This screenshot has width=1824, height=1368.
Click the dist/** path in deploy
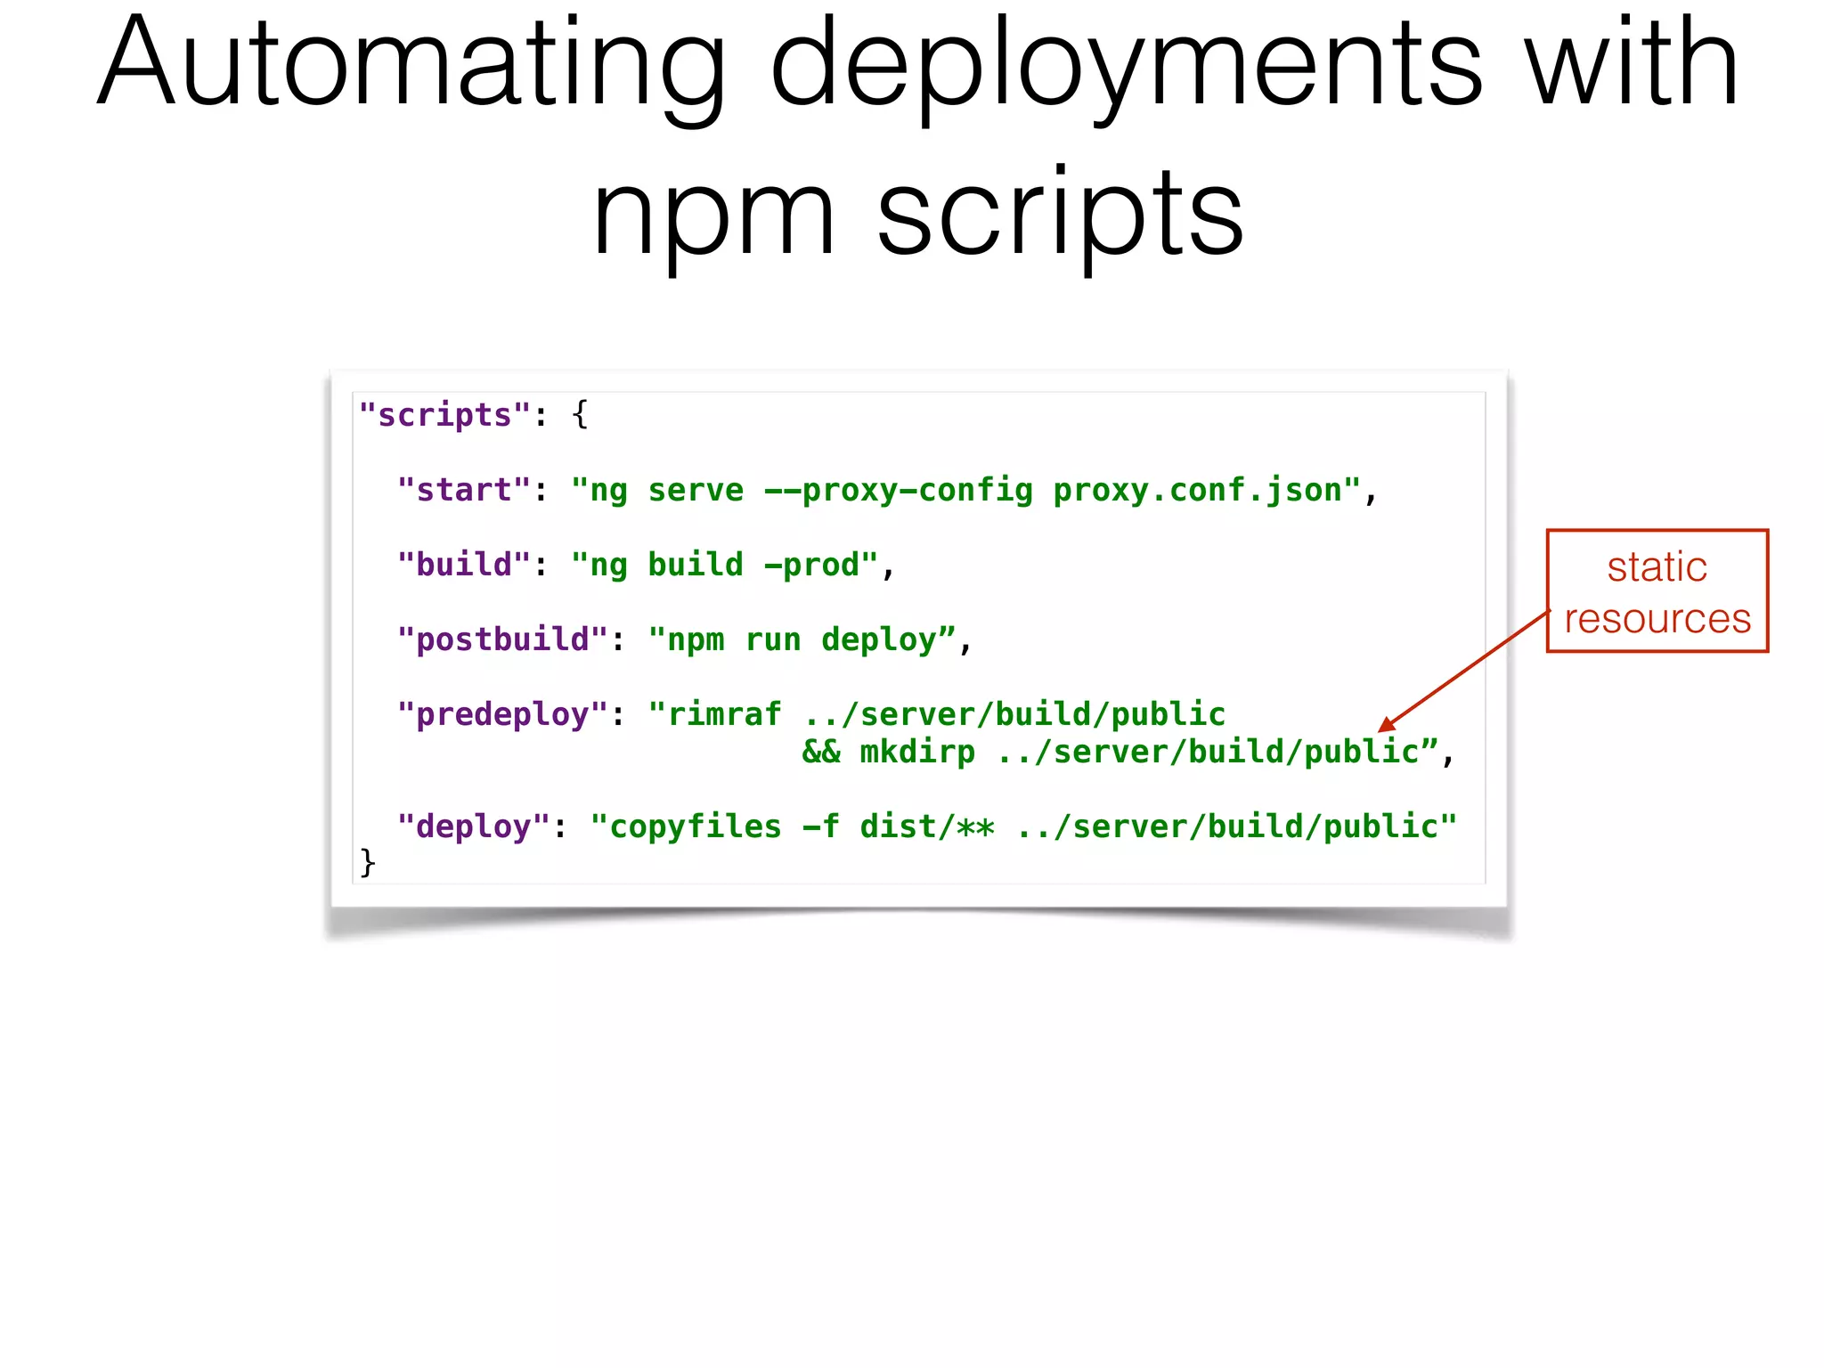926,826
